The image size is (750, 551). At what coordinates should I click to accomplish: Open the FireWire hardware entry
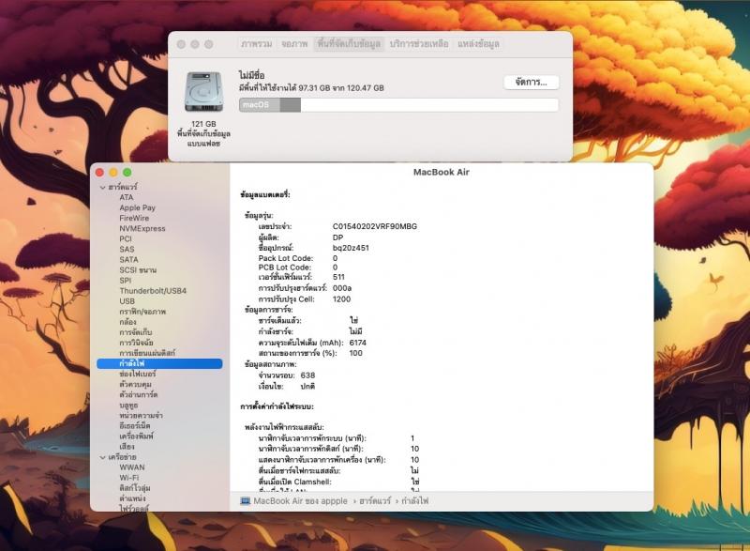134,218
